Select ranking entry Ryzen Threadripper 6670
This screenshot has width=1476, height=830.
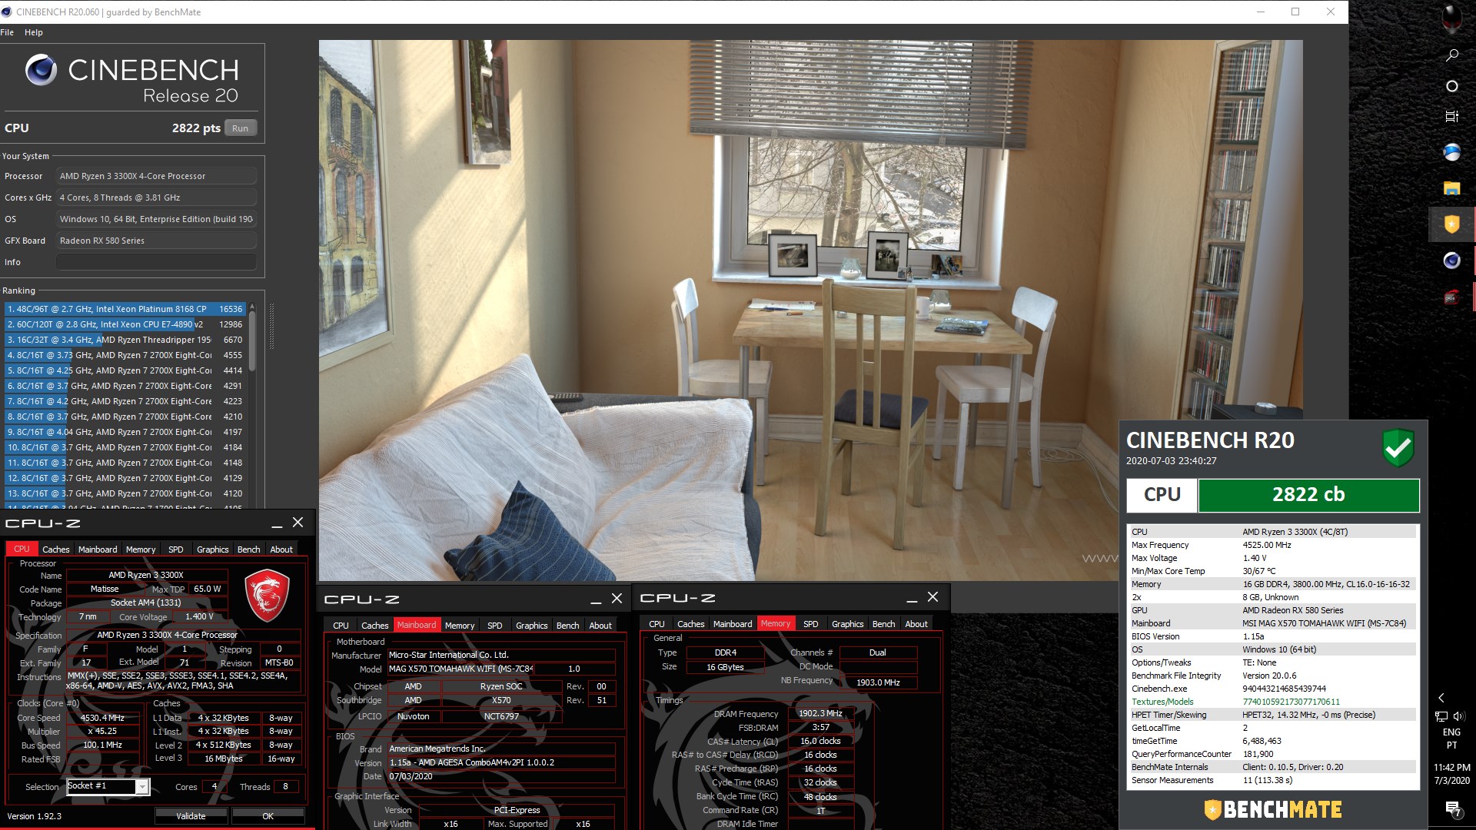tap(125, 340)
